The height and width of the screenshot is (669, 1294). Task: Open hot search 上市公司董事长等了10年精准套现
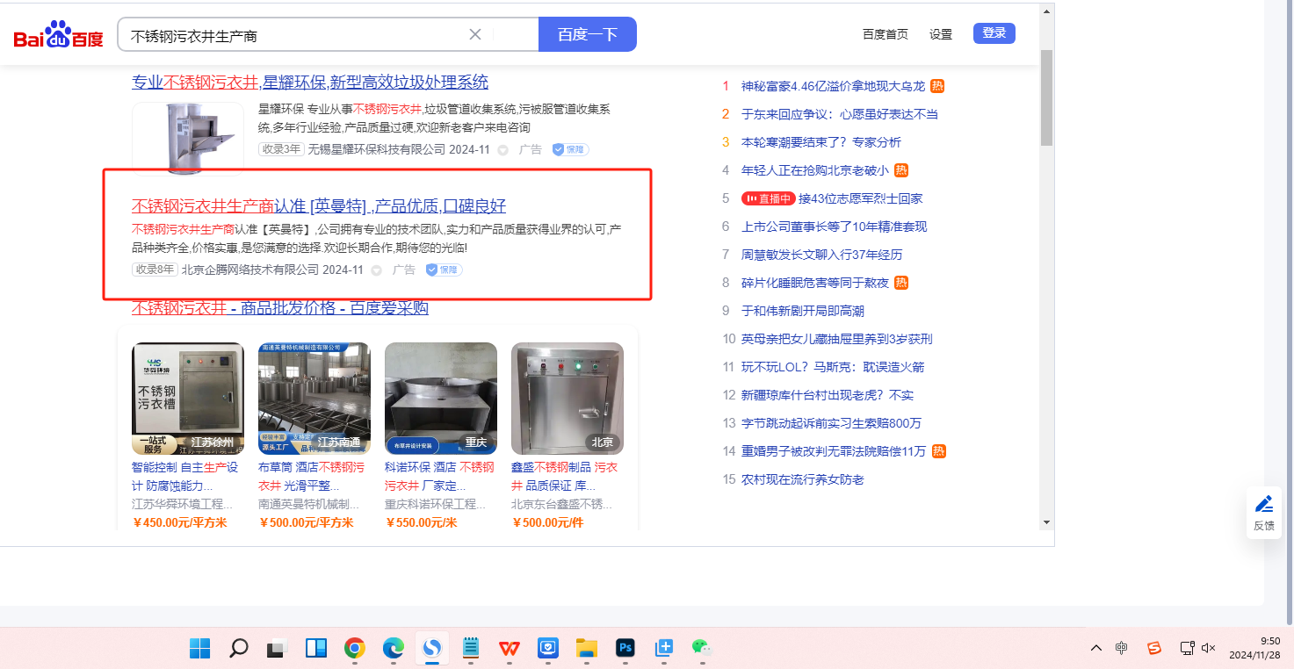point(834,227)
